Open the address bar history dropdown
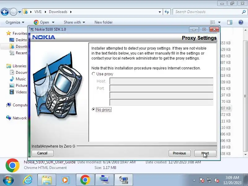This screenshot has height=186, width=248. [160, 12]
